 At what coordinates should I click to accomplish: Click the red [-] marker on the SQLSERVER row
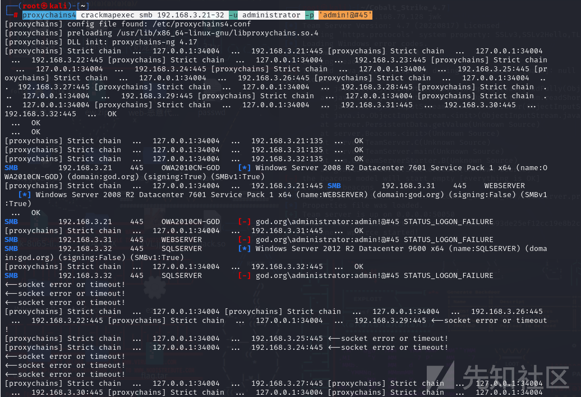pyautogui.click(x=244, y=275)
